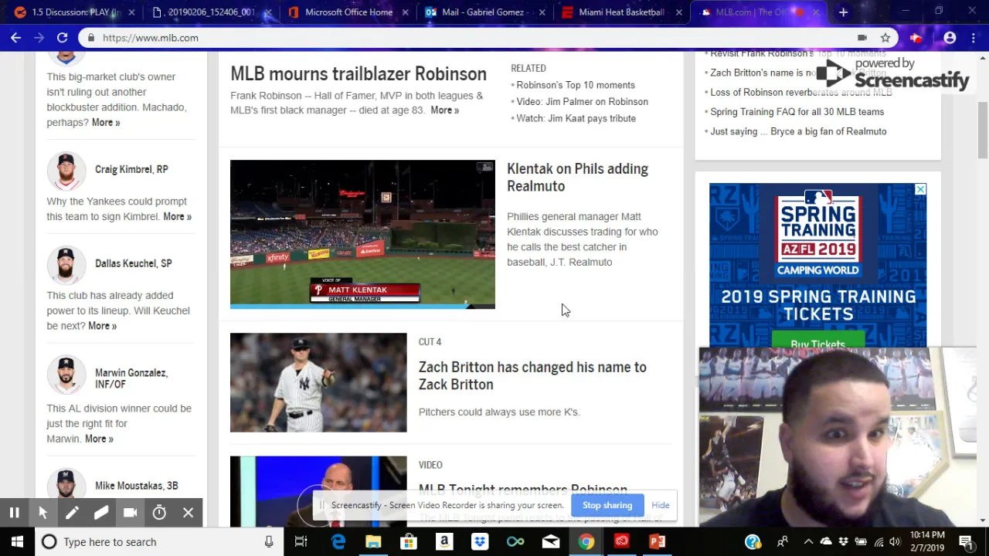This screenshot has width=989, height=556.
Task: Open Klentak on Phils adding Realmuto headline
Action: (x=577, y=178)
